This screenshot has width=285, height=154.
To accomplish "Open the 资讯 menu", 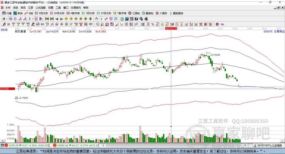I will [x=23, y=8].
